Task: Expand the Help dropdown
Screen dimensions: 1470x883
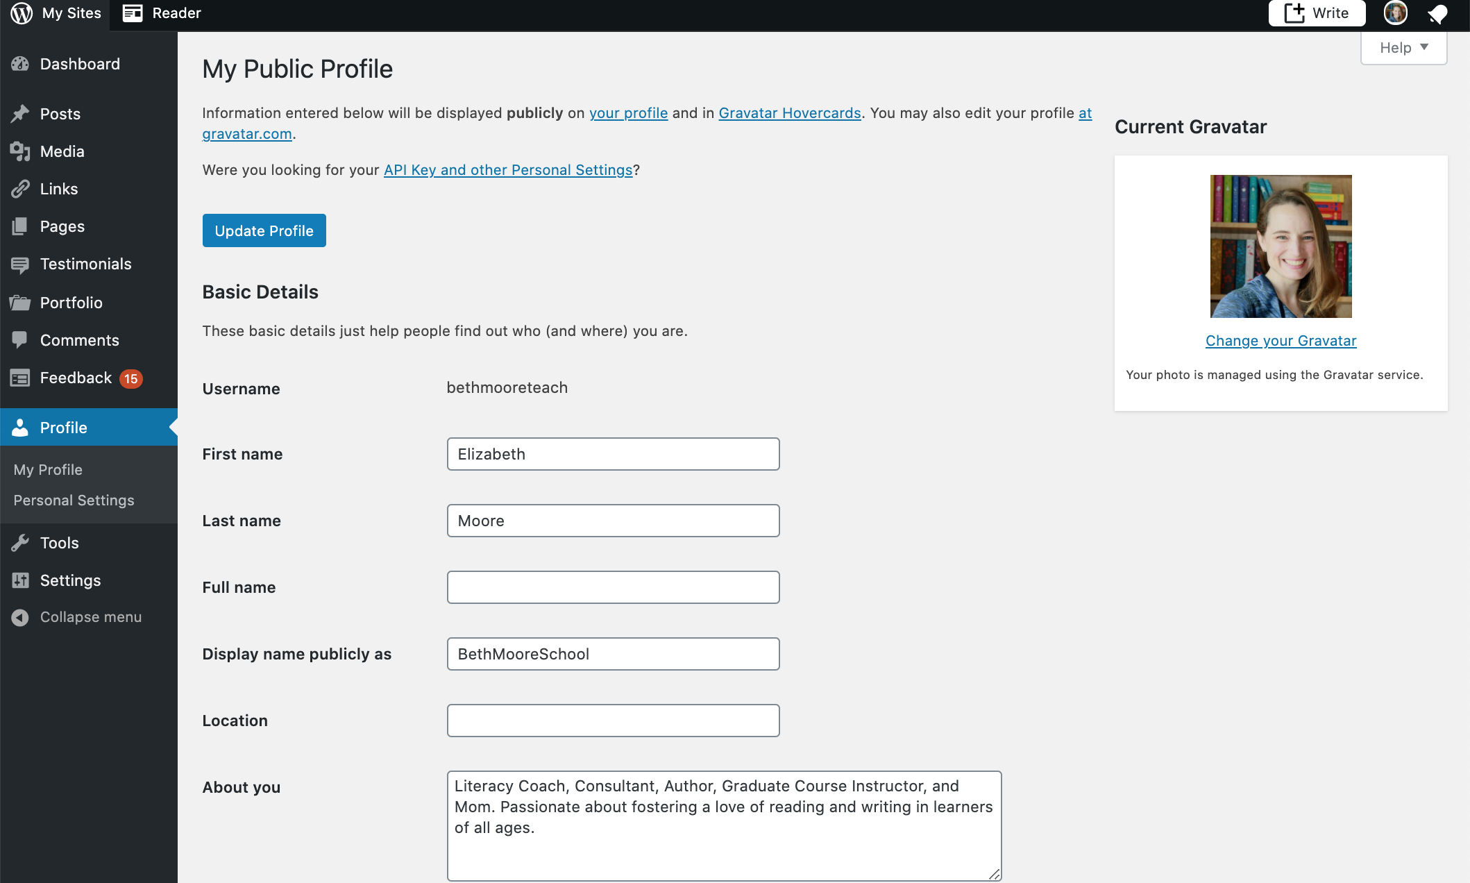Action: [x=1403, y=48]
